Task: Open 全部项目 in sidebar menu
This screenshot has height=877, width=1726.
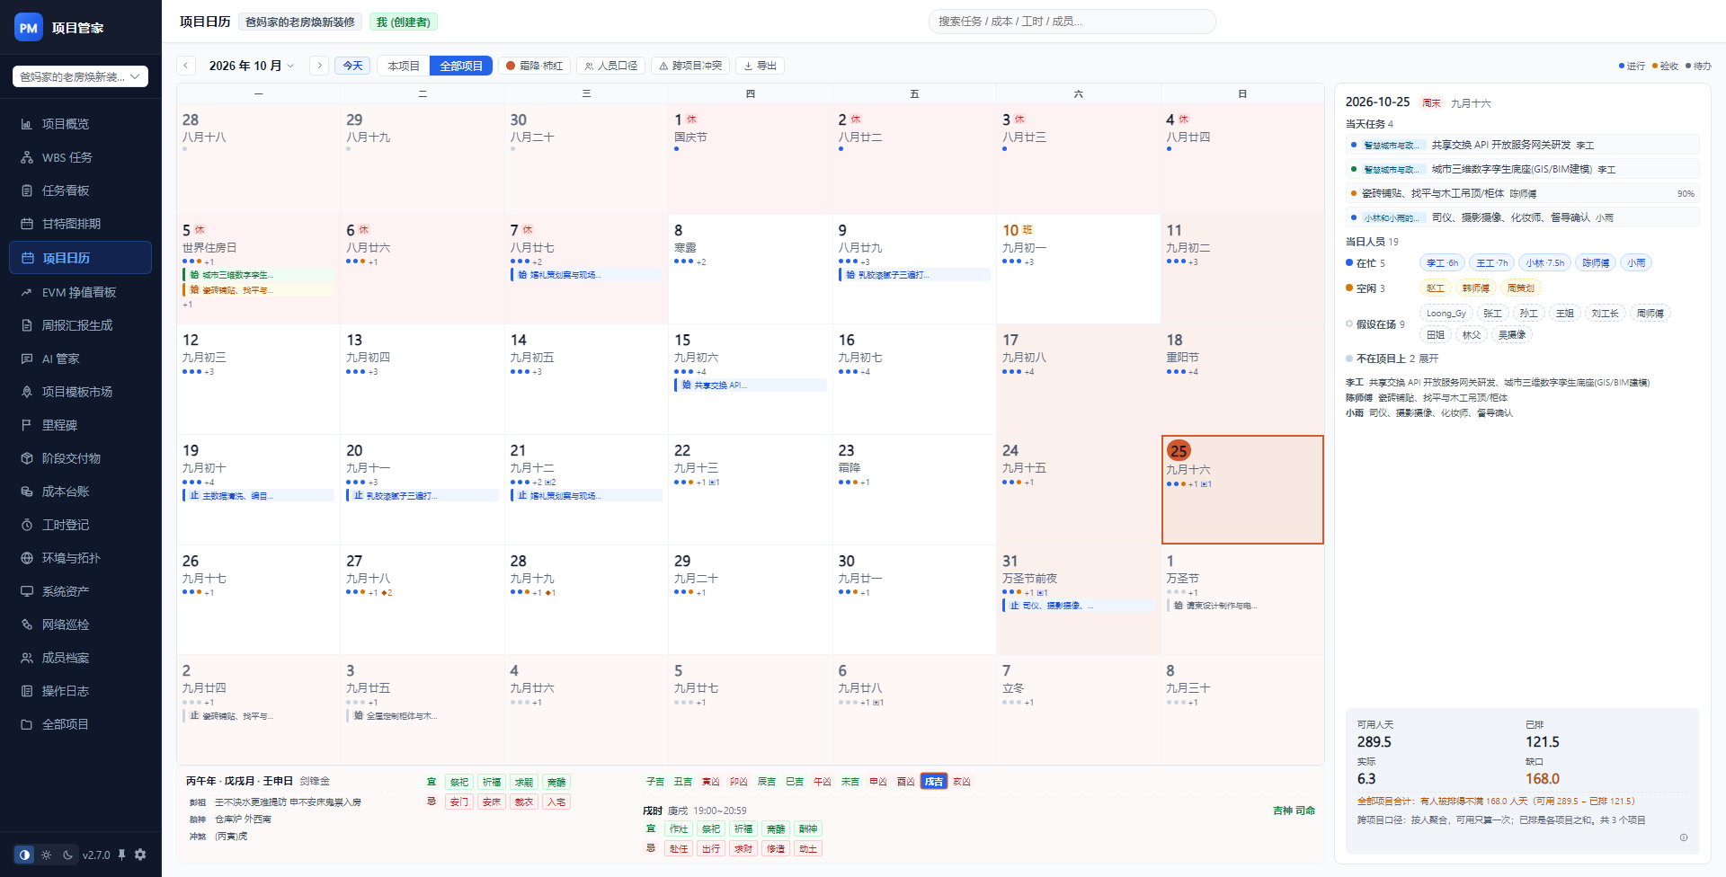Action: pos(80,724)
